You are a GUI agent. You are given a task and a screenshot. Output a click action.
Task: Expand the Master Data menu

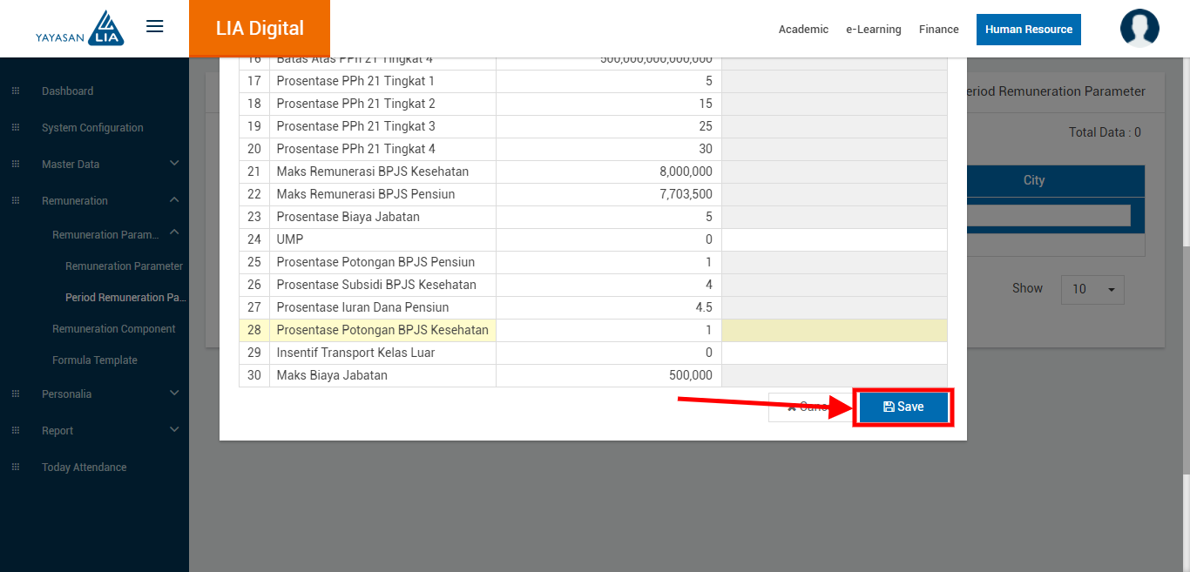coord(173,164)
